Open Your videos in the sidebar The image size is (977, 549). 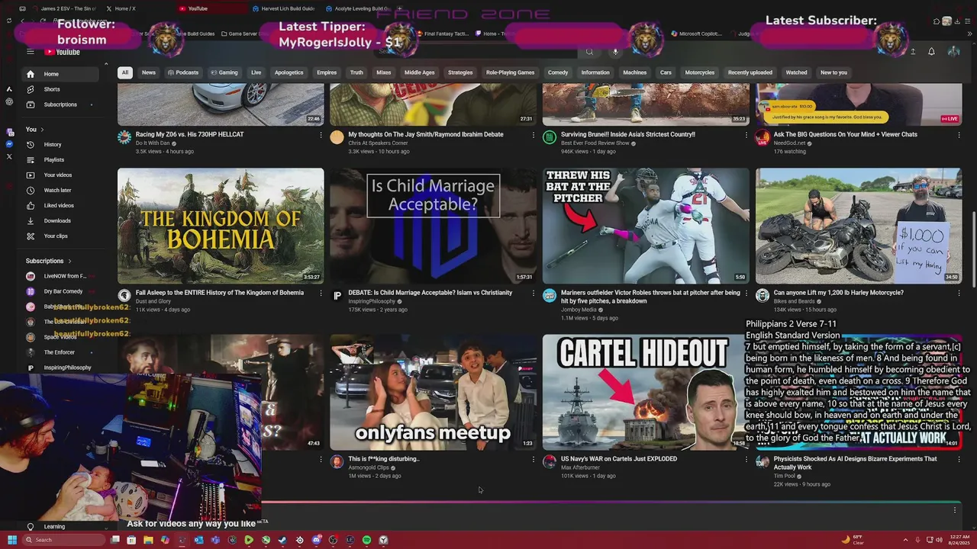click(x=61, y=175)
